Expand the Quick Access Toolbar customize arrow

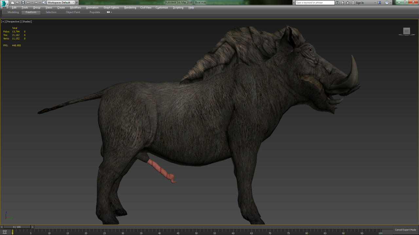tap(77, 3)
